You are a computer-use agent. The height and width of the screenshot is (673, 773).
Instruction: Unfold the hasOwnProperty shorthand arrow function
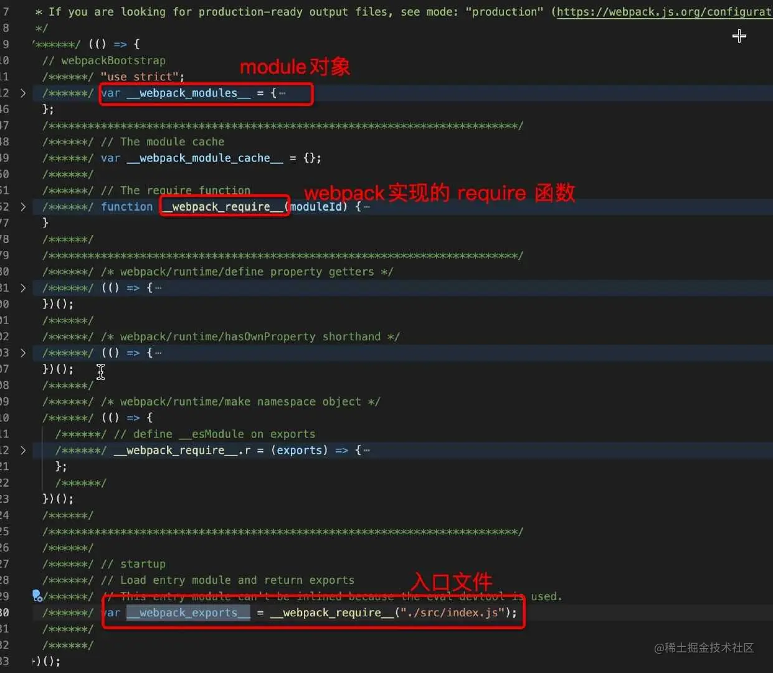23,353
